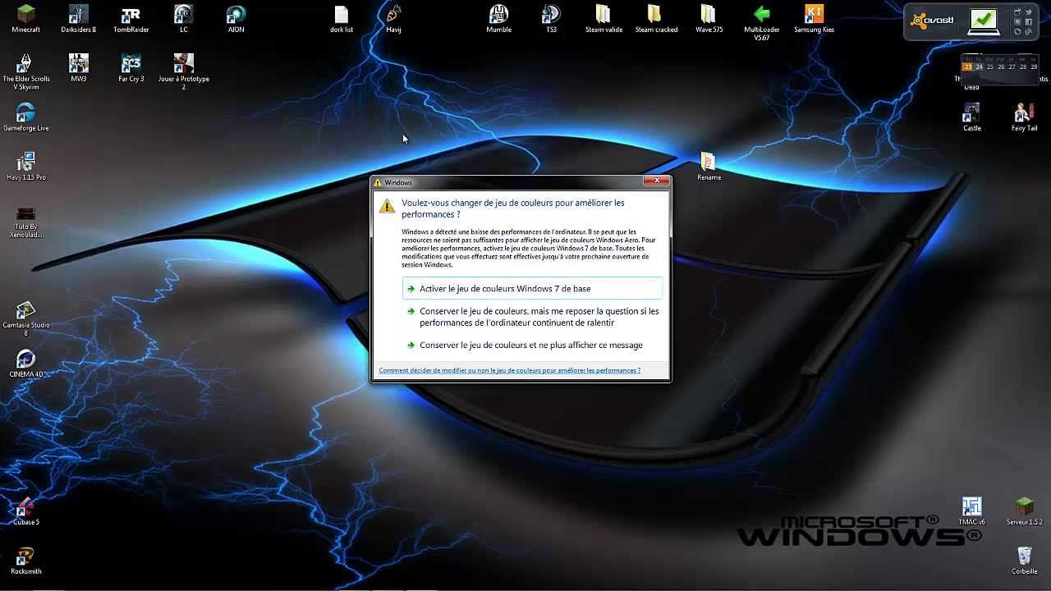Choose Conserver and ask again option
1051x591 pixels.
532,317
